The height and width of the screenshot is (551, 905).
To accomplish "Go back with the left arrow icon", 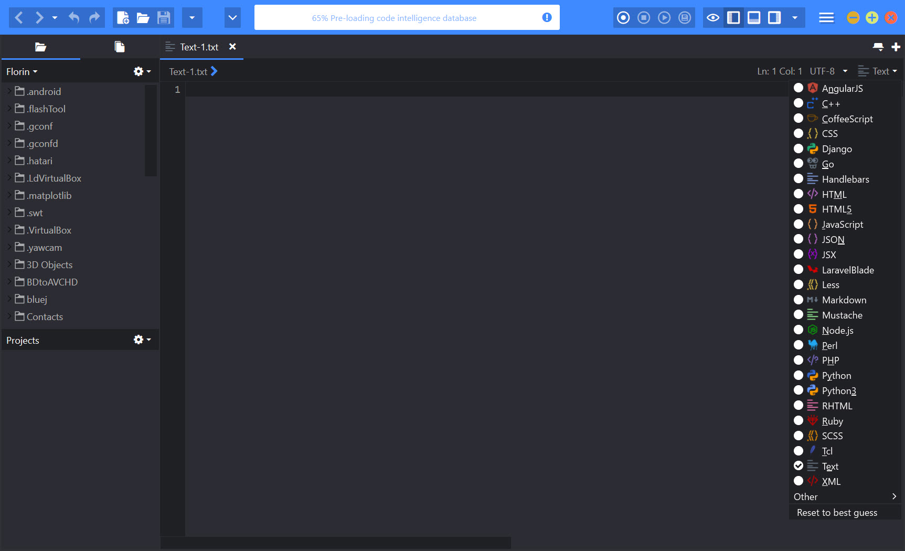I will tap(19, 18).
